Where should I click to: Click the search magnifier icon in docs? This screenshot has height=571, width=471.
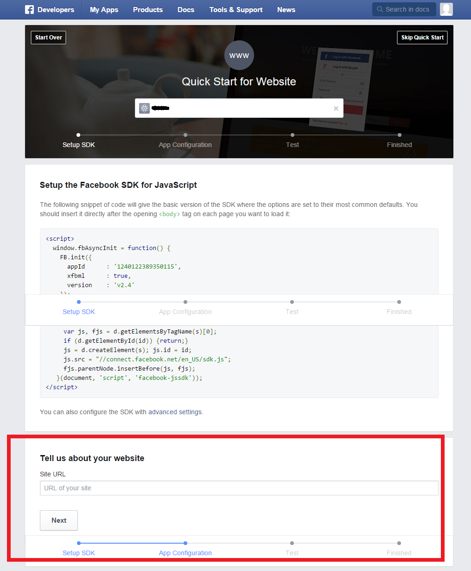380,9
